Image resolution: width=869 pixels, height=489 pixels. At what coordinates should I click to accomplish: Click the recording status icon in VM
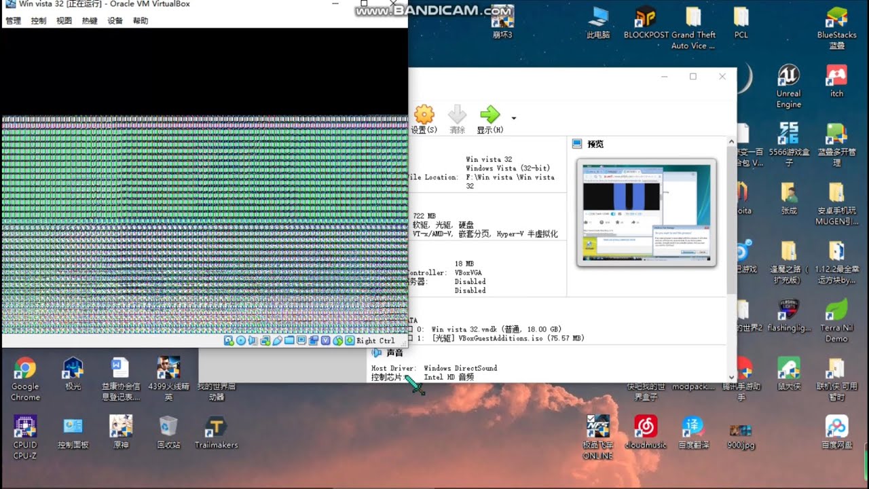point(313,340)
